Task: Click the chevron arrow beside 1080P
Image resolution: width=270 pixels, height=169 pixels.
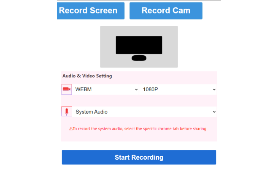Action: pos(214,90)
